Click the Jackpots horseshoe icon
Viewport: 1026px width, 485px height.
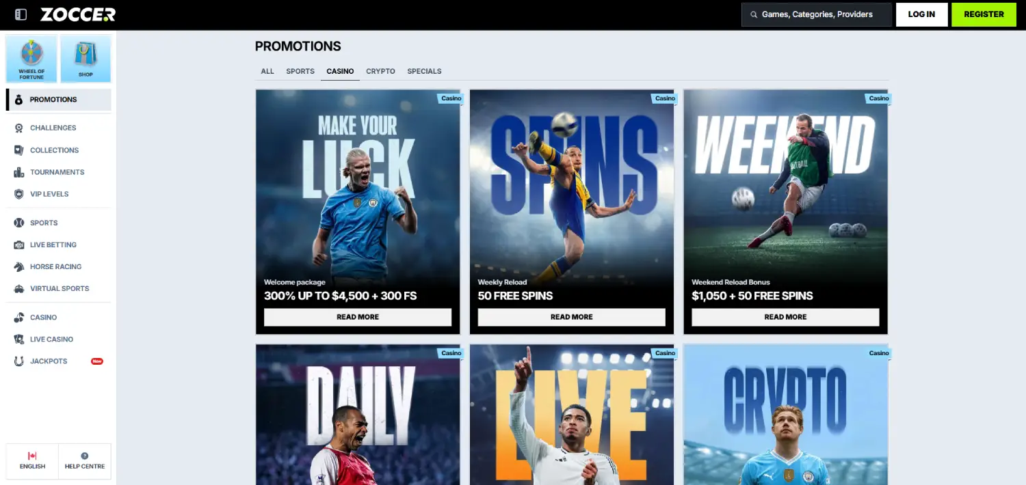click(x=18, y=361)
